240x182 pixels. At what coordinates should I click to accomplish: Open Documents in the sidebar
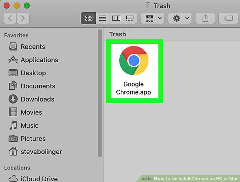32,86
